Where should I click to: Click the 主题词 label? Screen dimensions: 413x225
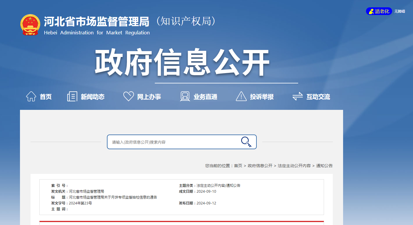coord(59,209)
